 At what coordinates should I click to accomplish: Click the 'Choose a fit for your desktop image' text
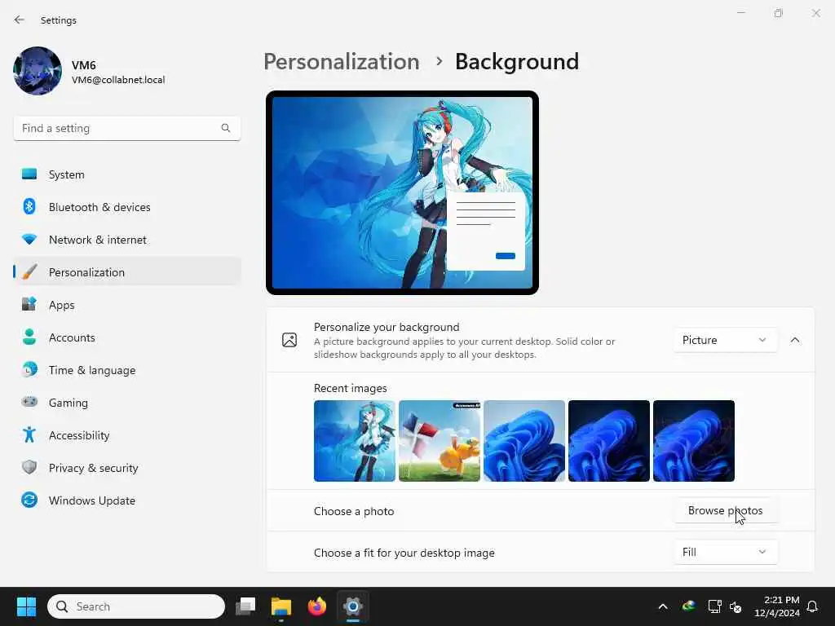point(404,553)
